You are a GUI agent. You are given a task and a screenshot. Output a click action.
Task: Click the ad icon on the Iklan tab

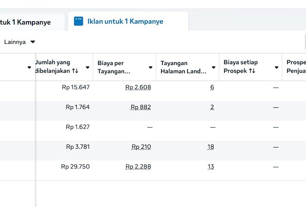coord(78,21)
